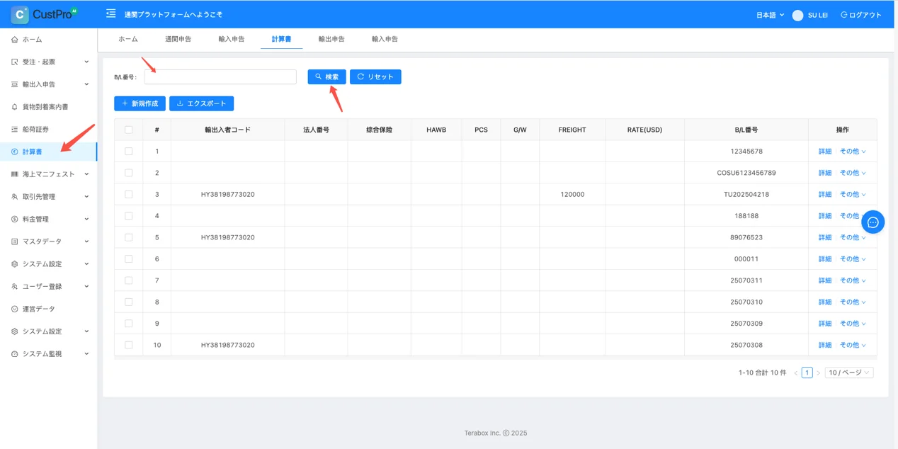Screen dimensions: 898x449
Task: Click the ユーザー登録 user icon
Action: tap(15, 287)
